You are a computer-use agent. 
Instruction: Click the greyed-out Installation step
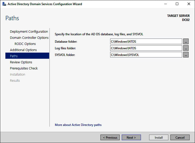pos(17,74)
